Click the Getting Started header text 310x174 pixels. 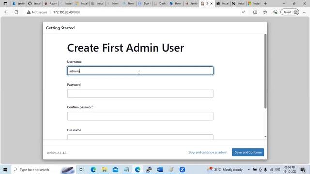tap(60, 28)
